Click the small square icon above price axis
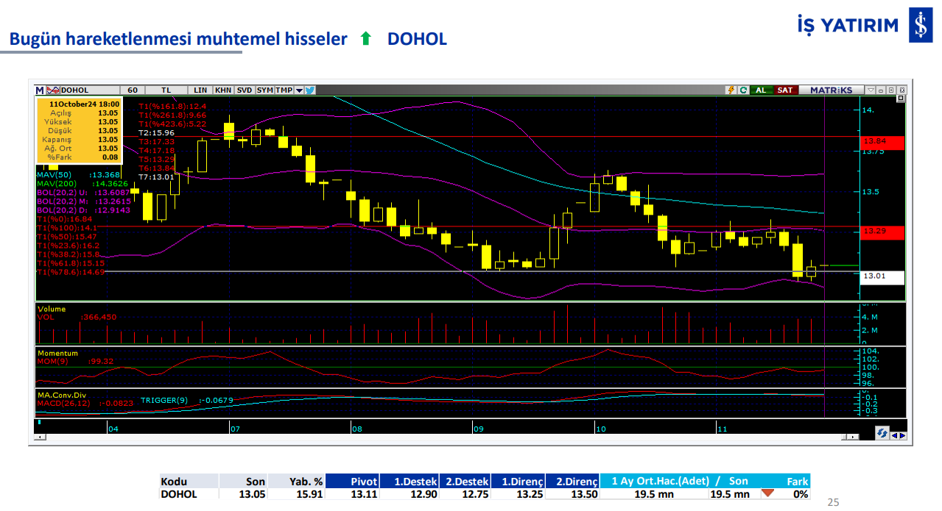 [x=900, y=99]
